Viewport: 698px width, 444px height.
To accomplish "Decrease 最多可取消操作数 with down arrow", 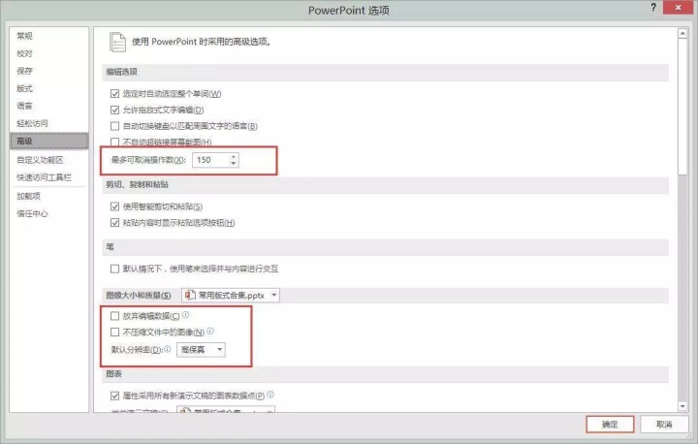I will click(234, 164).
